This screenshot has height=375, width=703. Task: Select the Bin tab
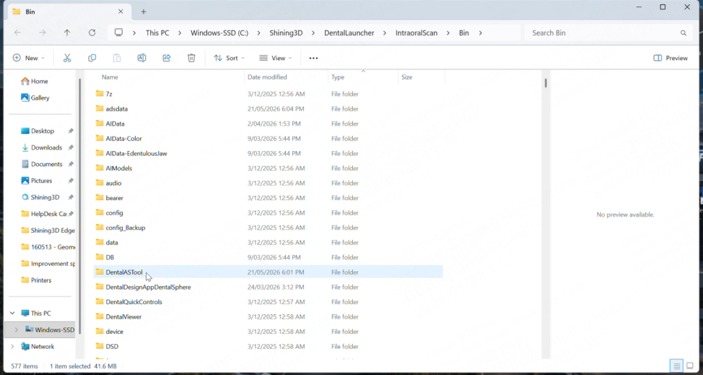tap(69, 12)
